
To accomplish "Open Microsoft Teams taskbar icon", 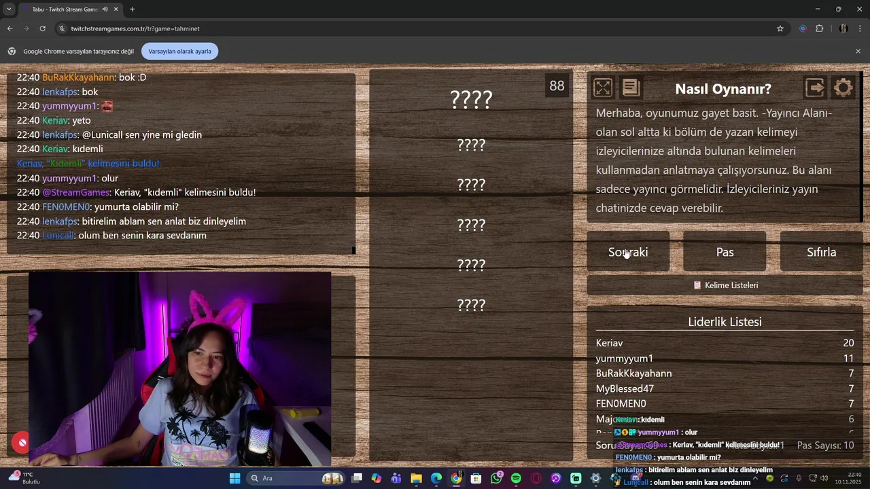I will click(x=396, y=478).
